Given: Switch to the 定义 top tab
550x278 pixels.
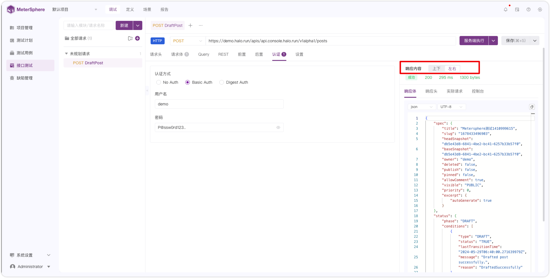Looking at the screenshot, I should (130, 9).
